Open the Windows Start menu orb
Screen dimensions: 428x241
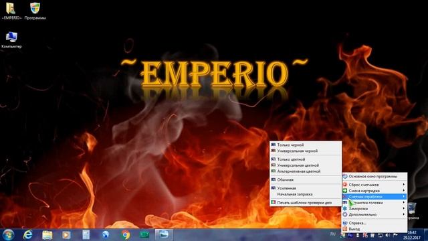click(8, 235)
